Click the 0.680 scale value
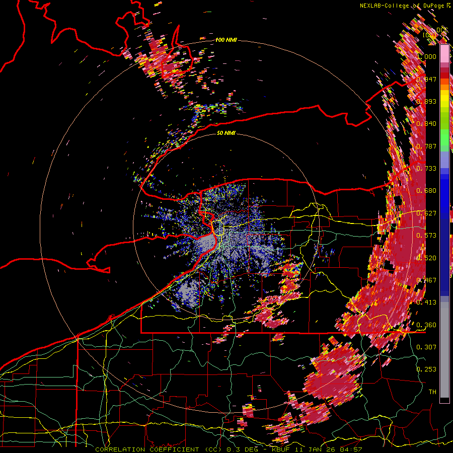The height and width of the screenshot is (453, 453). (426, 191)
